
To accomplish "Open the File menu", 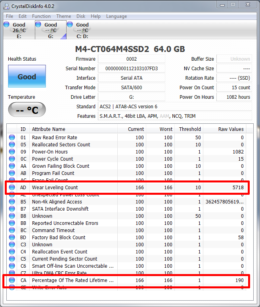I will click(10, 16).
